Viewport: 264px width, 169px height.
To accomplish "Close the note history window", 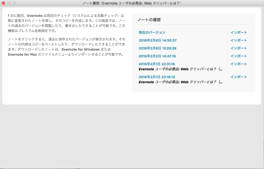I will click(3, 3).
